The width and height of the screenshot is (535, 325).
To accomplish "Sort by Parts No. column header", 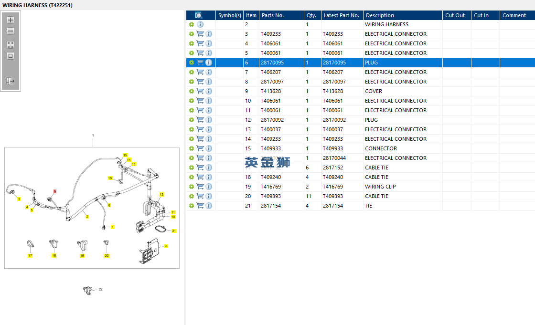I will click(x=281, y=15).
